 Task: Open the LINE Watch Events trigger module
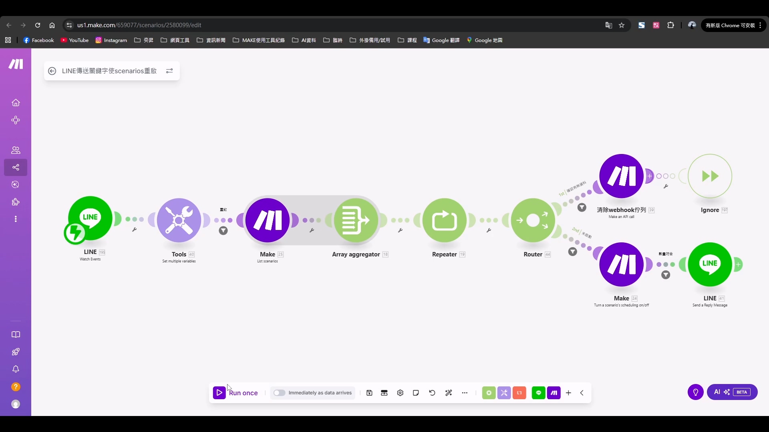(90, 218)
